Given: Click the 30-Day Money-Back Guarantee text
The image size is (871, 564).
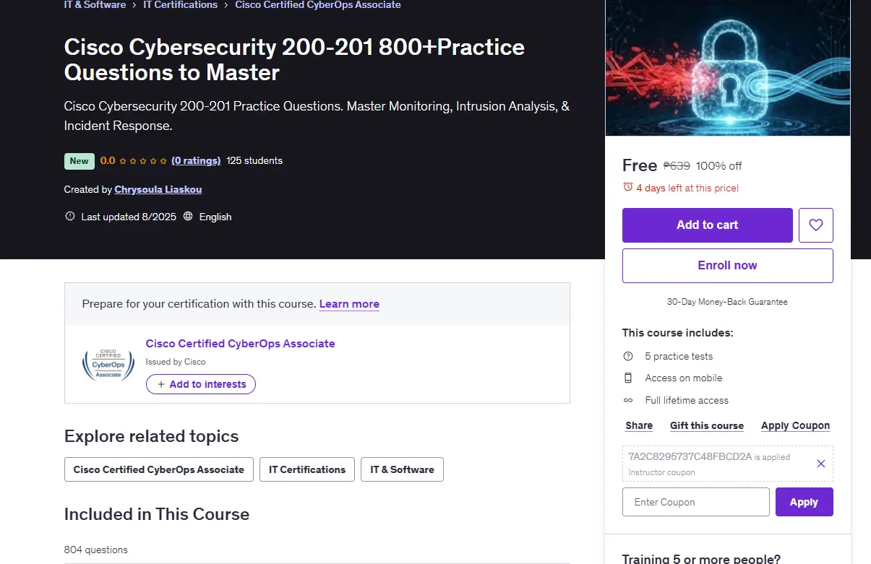Looking at the screenshot, I should 727,302.
